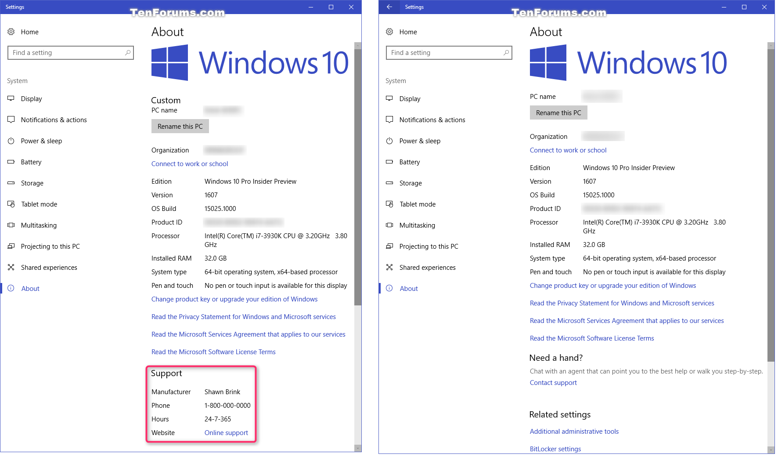778x457 pixels.
Task: Open Privacy Statement link in left window
Action: (244, 317)
